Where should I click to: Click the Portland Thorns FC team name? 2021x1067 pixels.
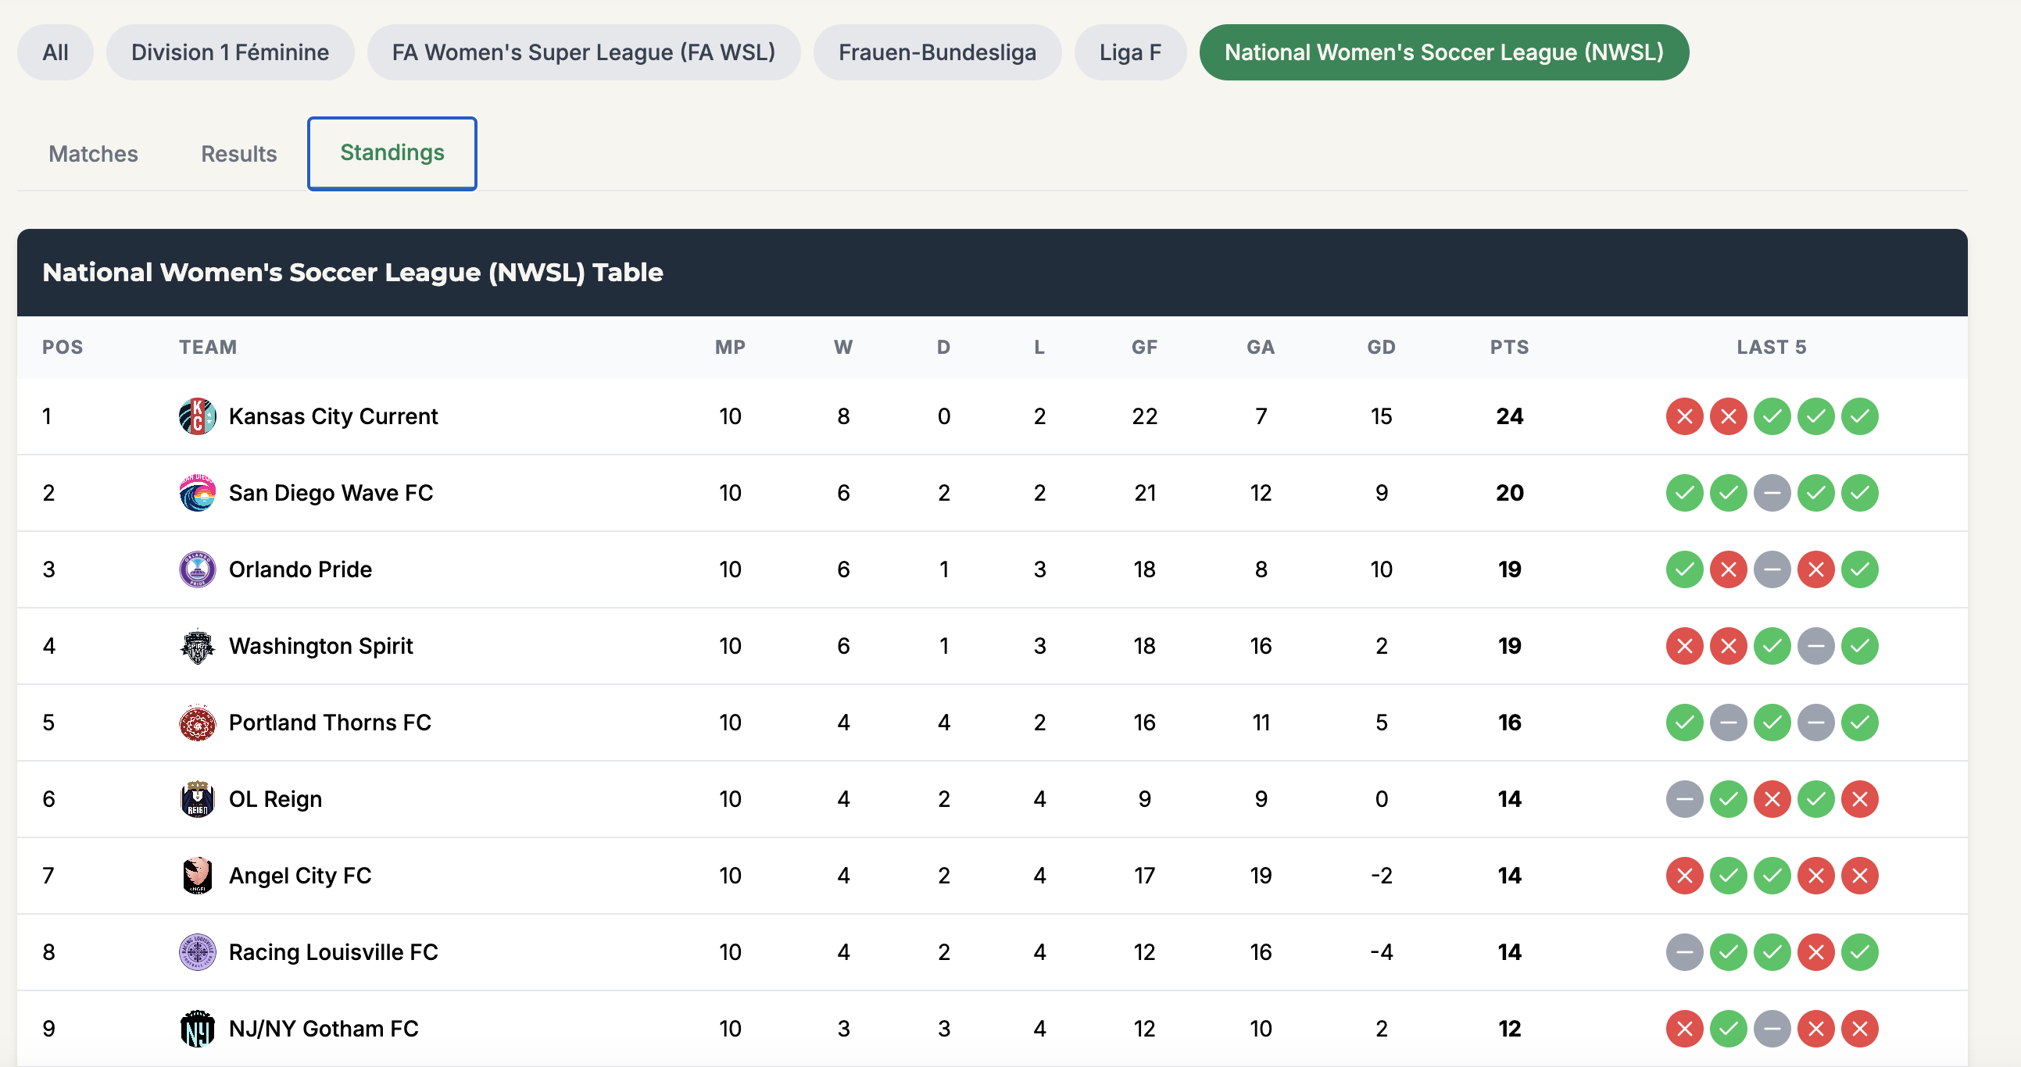pyautogui.click(x=331, y=723)
